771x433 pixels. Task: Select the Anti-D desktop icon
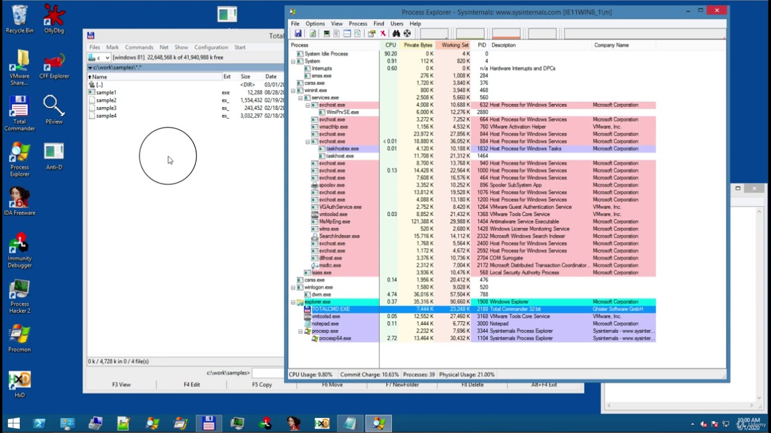[x=54, y=156]
